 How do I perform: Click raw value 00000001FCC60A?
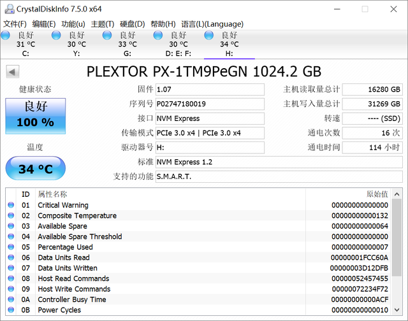[360, 257]
